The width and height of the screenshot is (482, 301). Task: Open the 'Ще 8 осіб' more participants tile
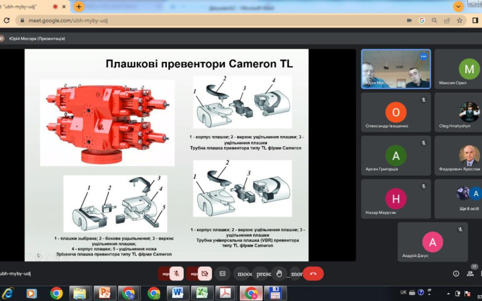tap(459, 199)
